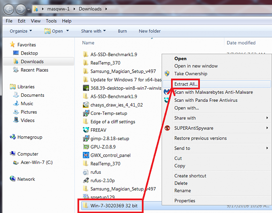The width and height of the screenshot is (272, 213).
Task: Click the Music library icon
Action: (x=16, y=104)
